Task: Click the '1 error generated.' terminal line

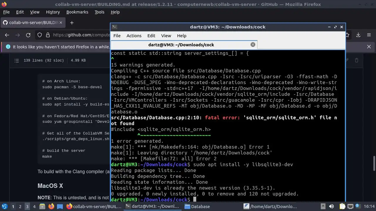Action: (x=137, y=141)
